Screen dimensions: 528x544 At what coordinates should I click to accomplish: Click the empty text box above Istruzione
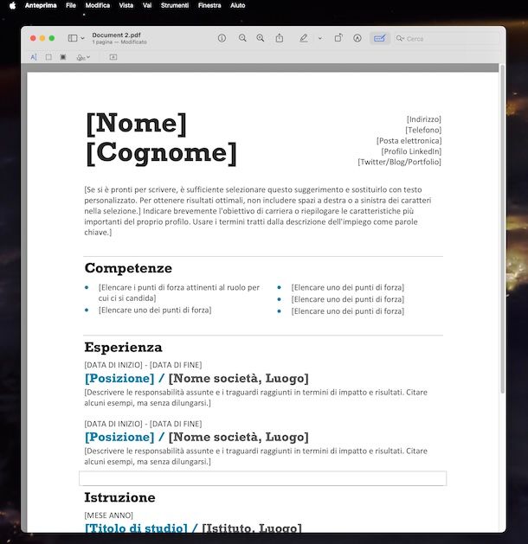[x=262, y=478]
